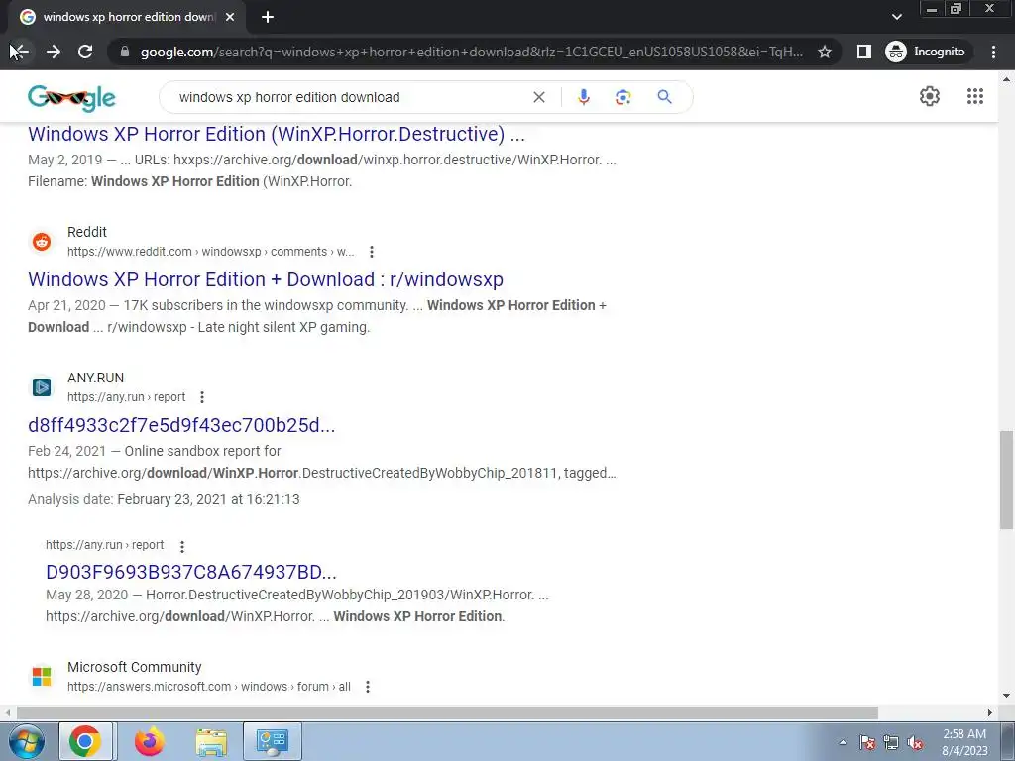Open the Windows Start menu
The image size is (1015, 761).
(x=25, y=741)
